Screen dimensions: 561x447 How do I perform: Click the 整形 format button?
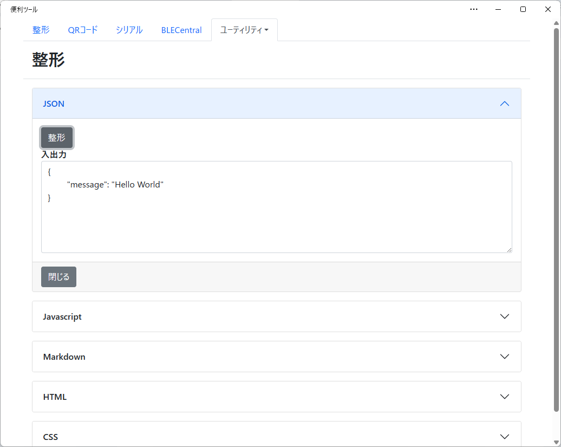56,138
